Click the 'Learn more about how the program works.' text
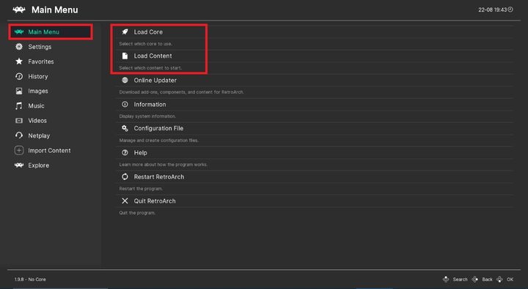Screen dimensions: 528x289 (164, 165)
